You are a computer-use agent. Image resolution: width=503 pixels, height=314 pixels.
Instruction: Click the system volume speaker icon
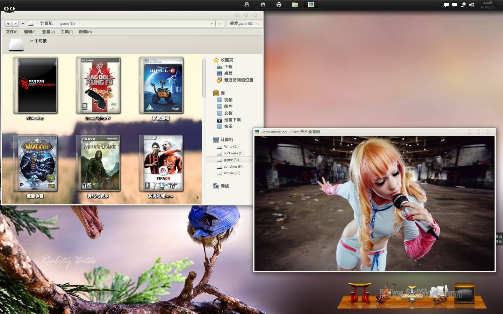click(472, 5)
